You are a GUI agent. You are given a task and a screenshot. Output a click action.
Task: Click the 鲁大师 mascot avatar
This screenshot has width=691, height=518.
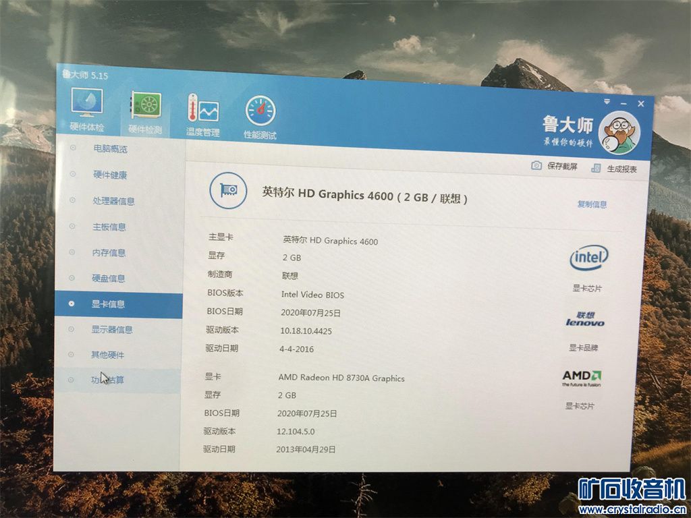pyautogui.click(x=619, y=133)
